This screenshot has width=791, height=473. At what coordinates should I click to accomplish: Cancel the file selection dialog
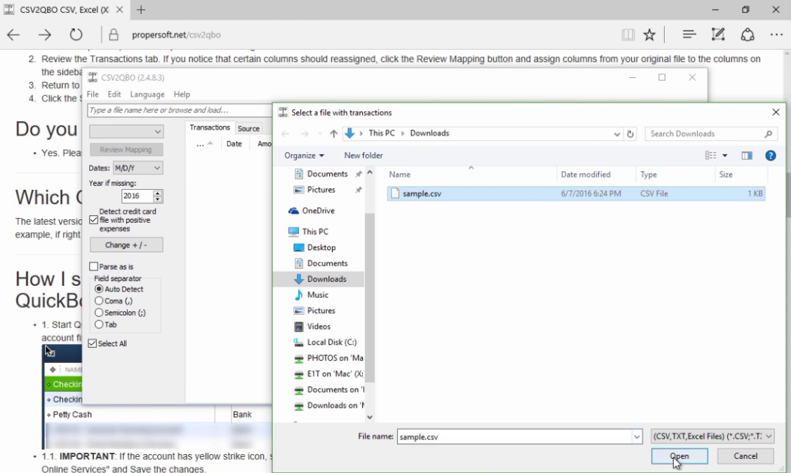point(745,456)
